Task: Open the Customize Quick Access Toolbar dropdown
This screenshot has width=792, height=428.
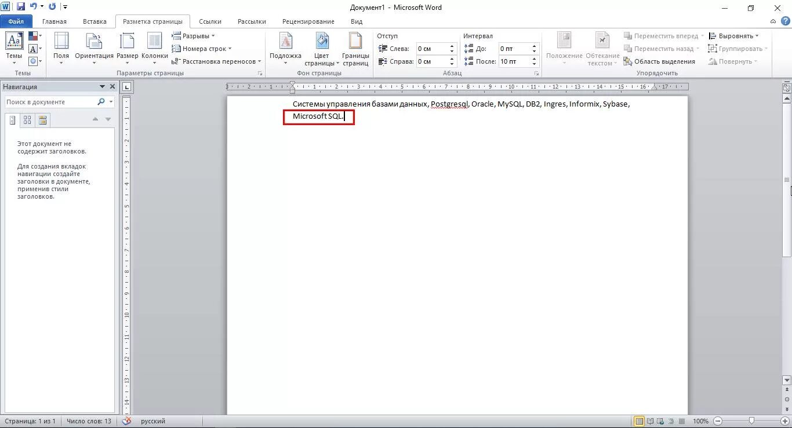Action: (x=65, y=7)
